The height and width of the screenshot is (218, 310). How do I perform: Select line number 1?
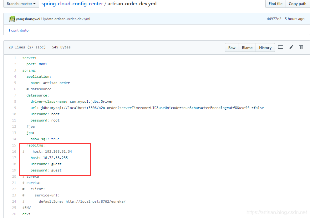15,58
